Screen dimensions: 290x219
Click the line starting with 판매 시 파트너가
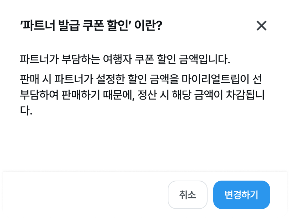pos(141,78)
